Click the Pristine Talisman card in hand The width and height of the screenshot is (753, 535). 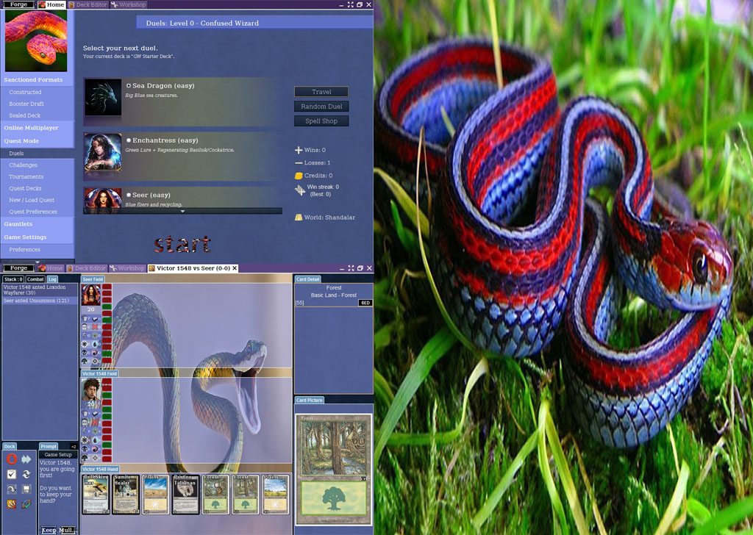(x=185, y=494)
